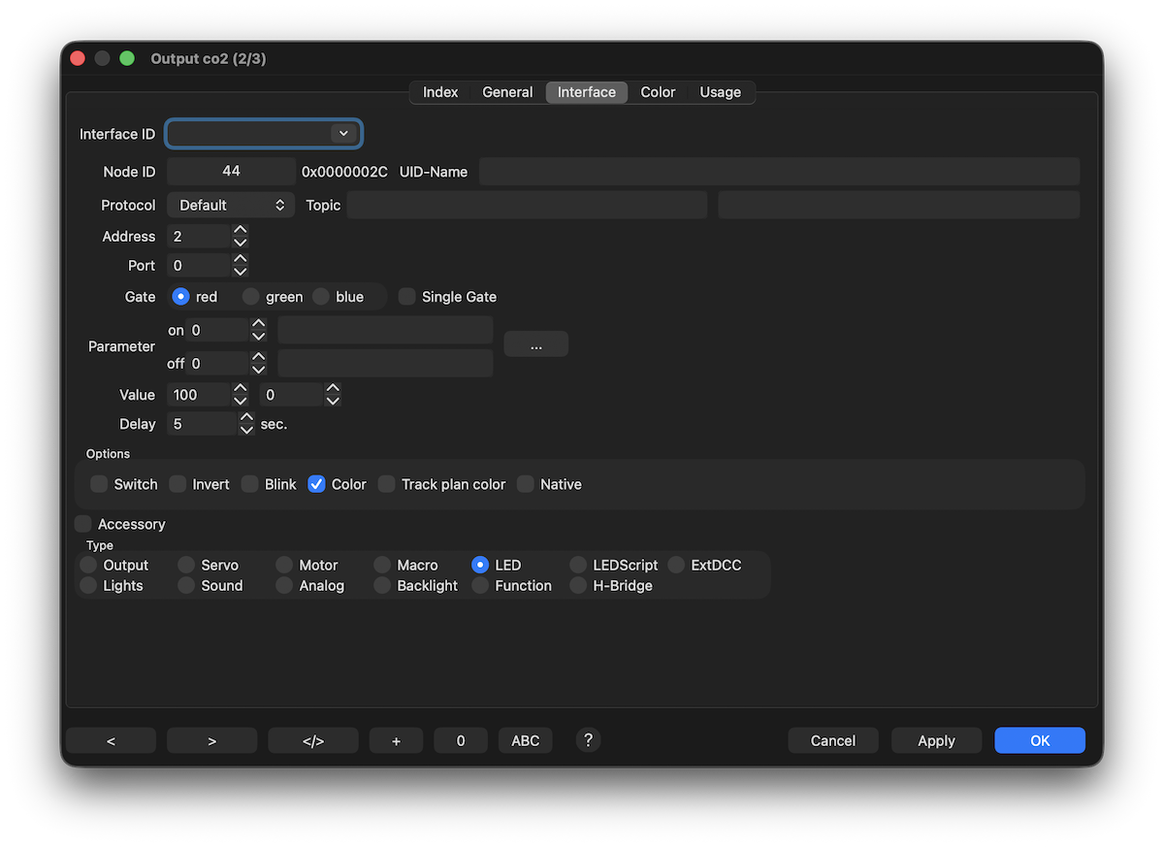The image size is (1164, 847).
Task: Go to next output with > button
Action: [211, 740]
